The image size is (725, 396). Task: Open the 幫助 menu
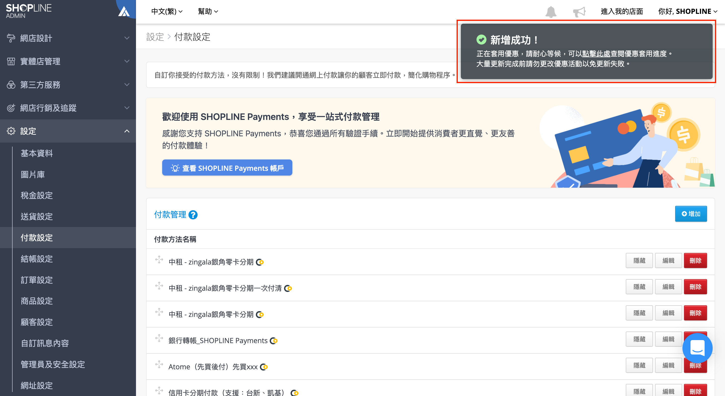click(208, 12)
